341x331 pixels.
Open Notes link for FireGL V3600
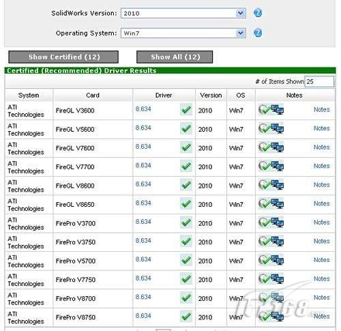click(322, 110)
